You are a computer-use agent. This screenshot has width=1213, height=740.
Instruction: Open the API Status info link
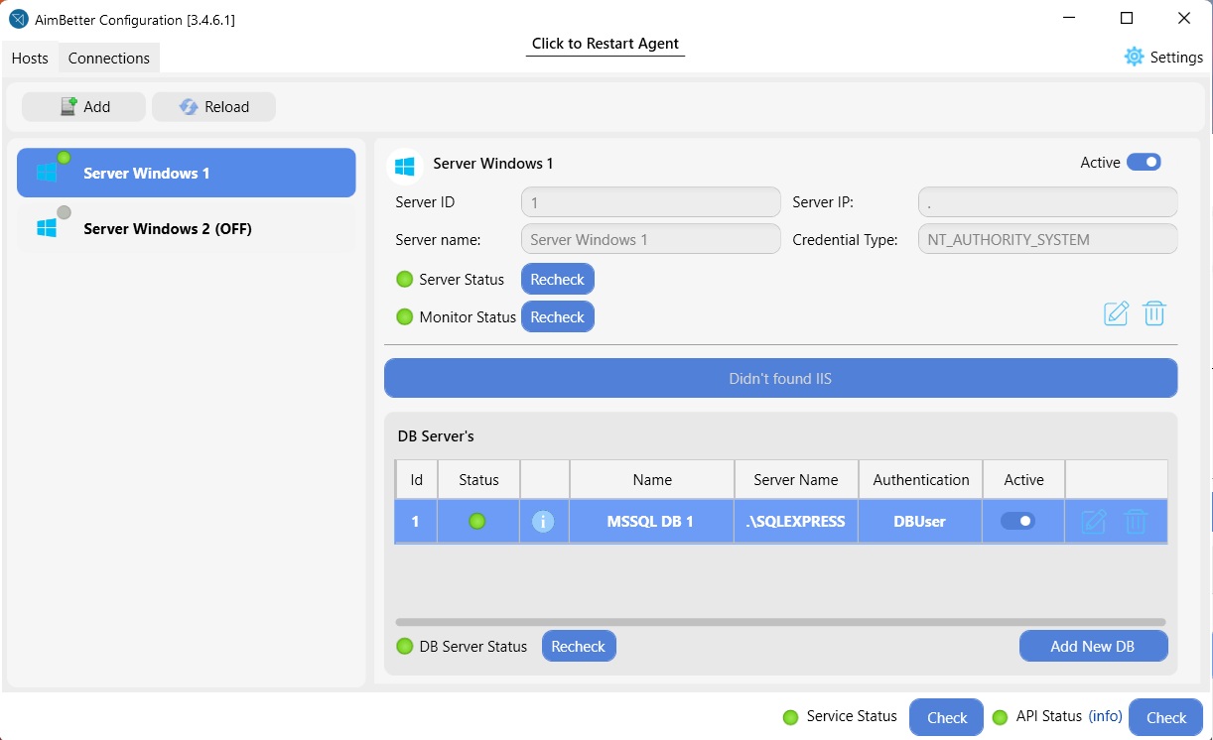pyautogui.click(x=1106, y=716)
